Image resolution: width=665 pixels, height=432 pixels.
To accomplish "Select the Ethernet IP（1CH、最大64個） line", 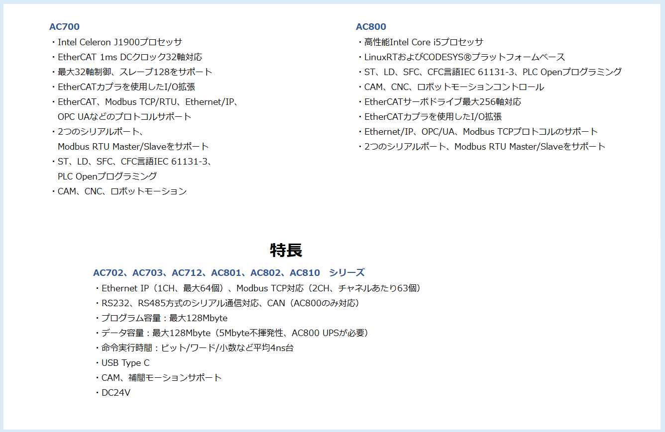I will tap(259, 288).
